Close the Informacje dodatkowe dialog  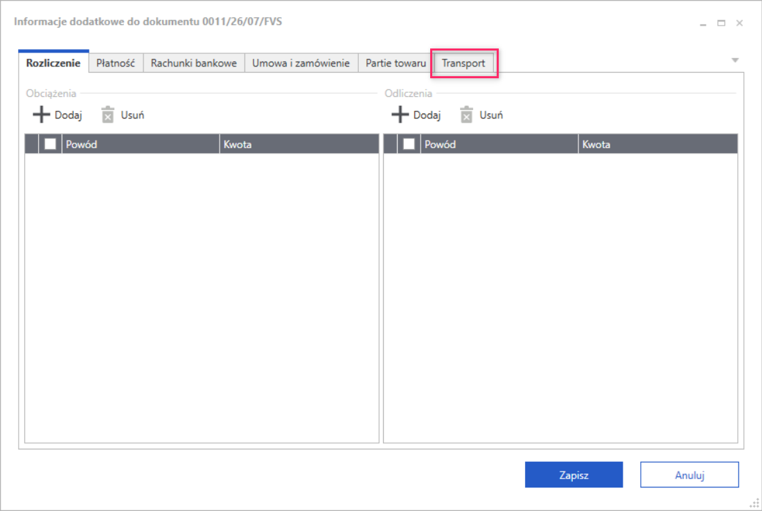point(739,23)
